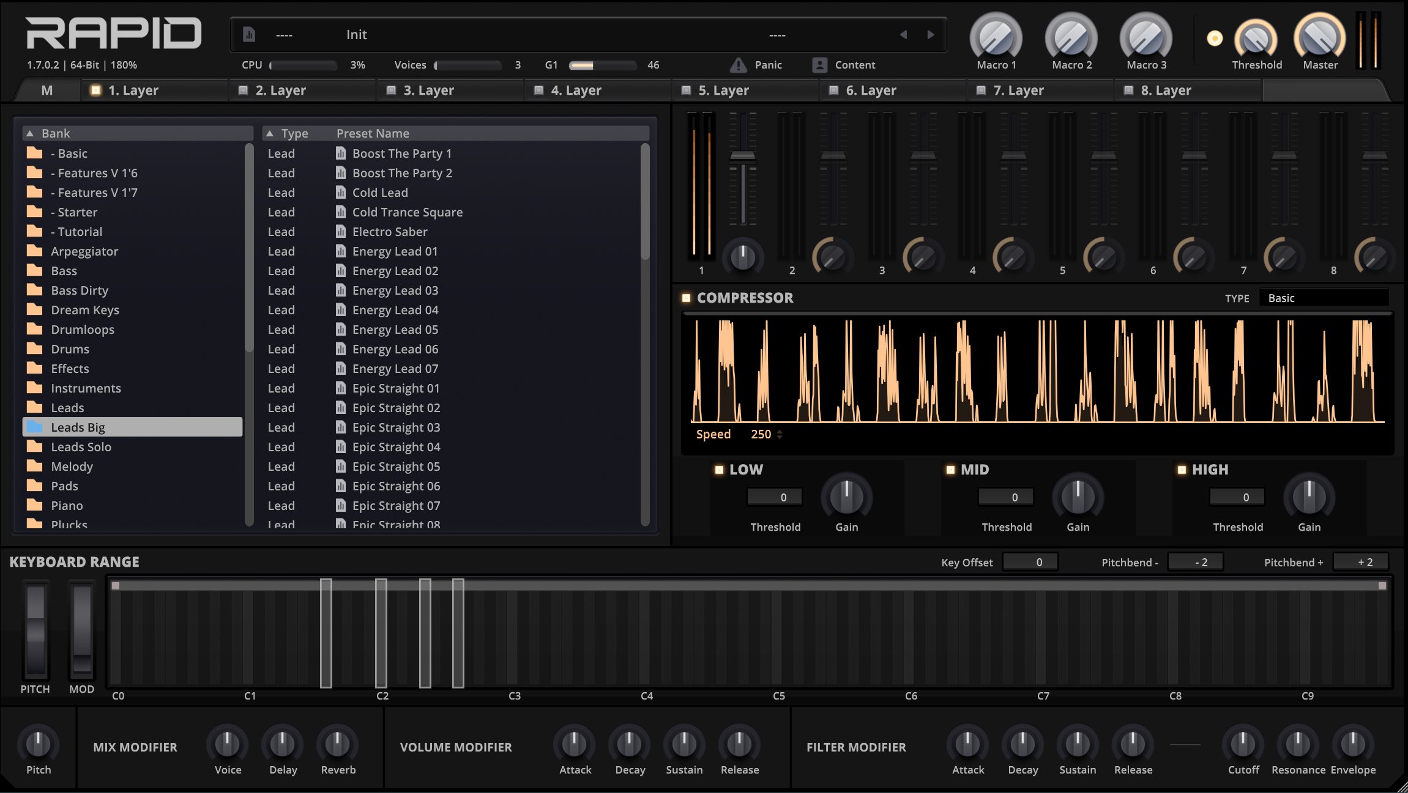Switch to the M master tab

click(x=47, y=90)
